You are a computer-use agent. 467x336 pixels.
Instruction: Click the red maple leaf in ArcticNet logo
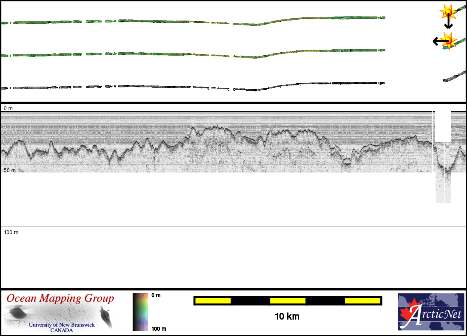(408, 313)
